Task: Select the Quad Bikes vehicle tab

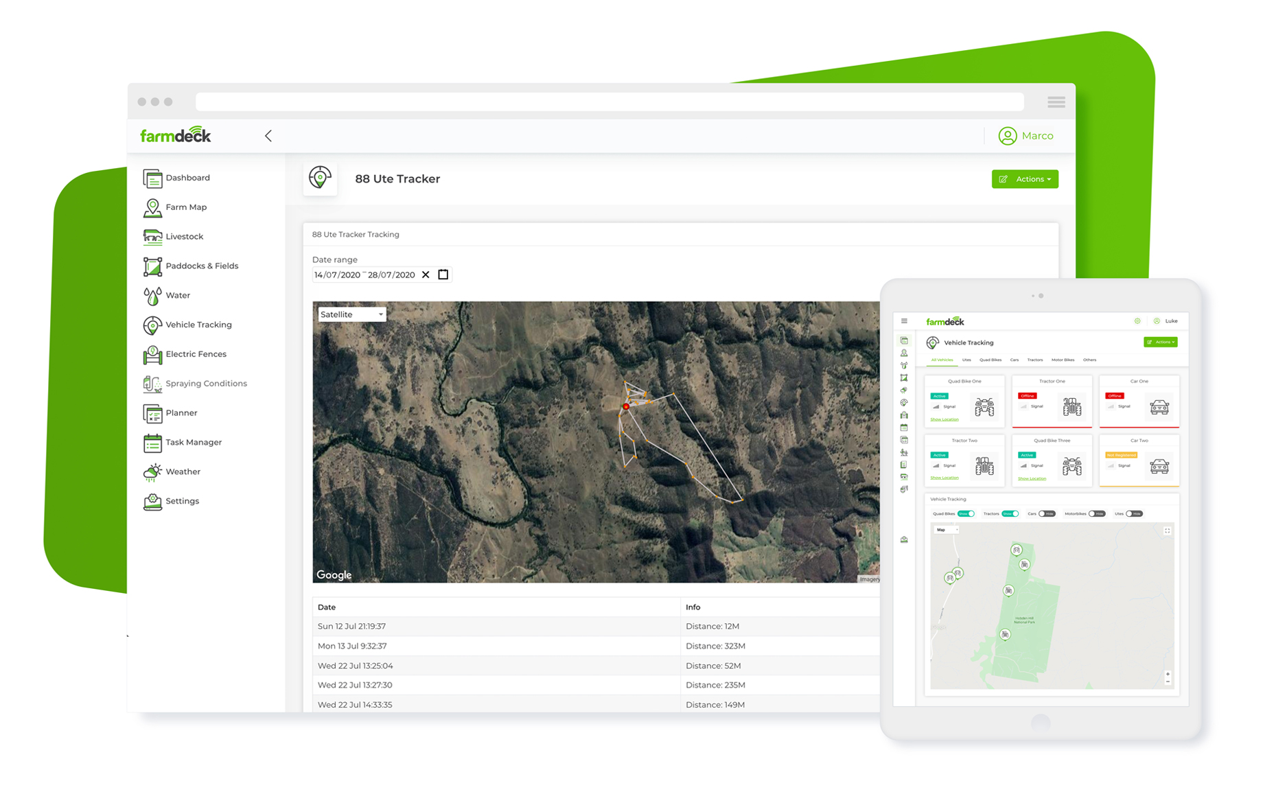Action: [990, 360]
